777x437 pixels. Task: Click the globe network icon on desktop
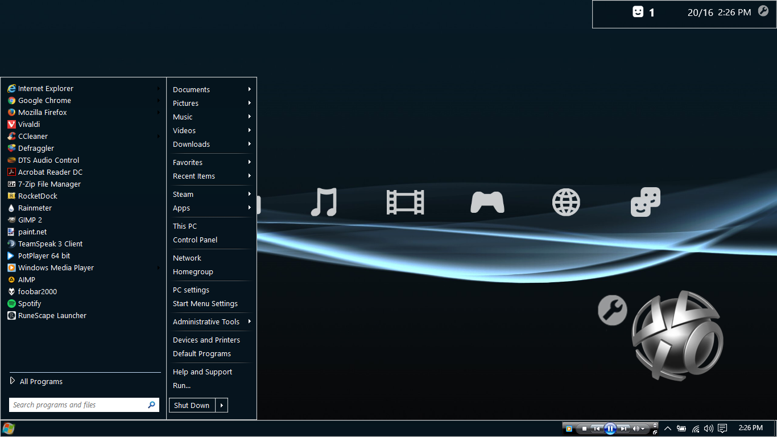566,202
